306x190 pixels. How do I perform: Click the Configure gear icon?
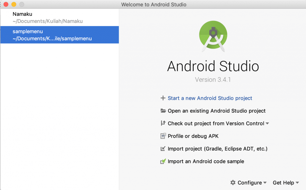[233, 183]
